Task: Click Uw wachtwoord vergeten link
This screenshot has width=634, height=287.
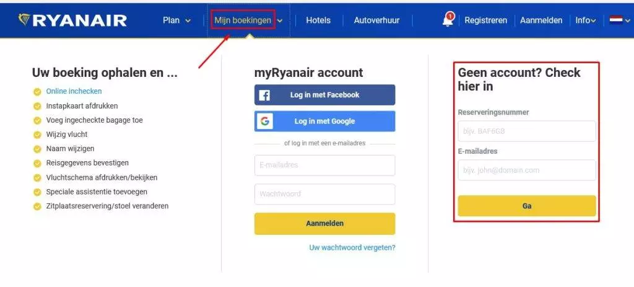Action: pos(352,247)
